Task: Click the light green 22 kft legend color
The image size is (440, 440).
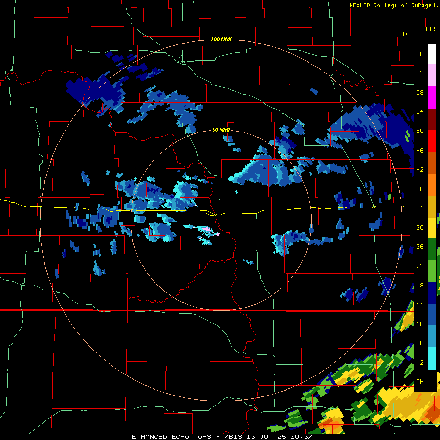Action: point(432,271)
